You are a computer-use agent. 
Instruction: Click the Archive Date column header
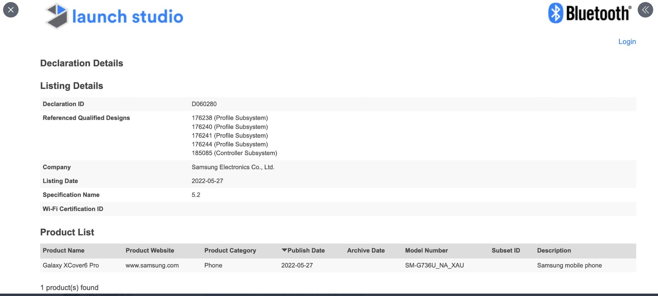coord(366,251)
